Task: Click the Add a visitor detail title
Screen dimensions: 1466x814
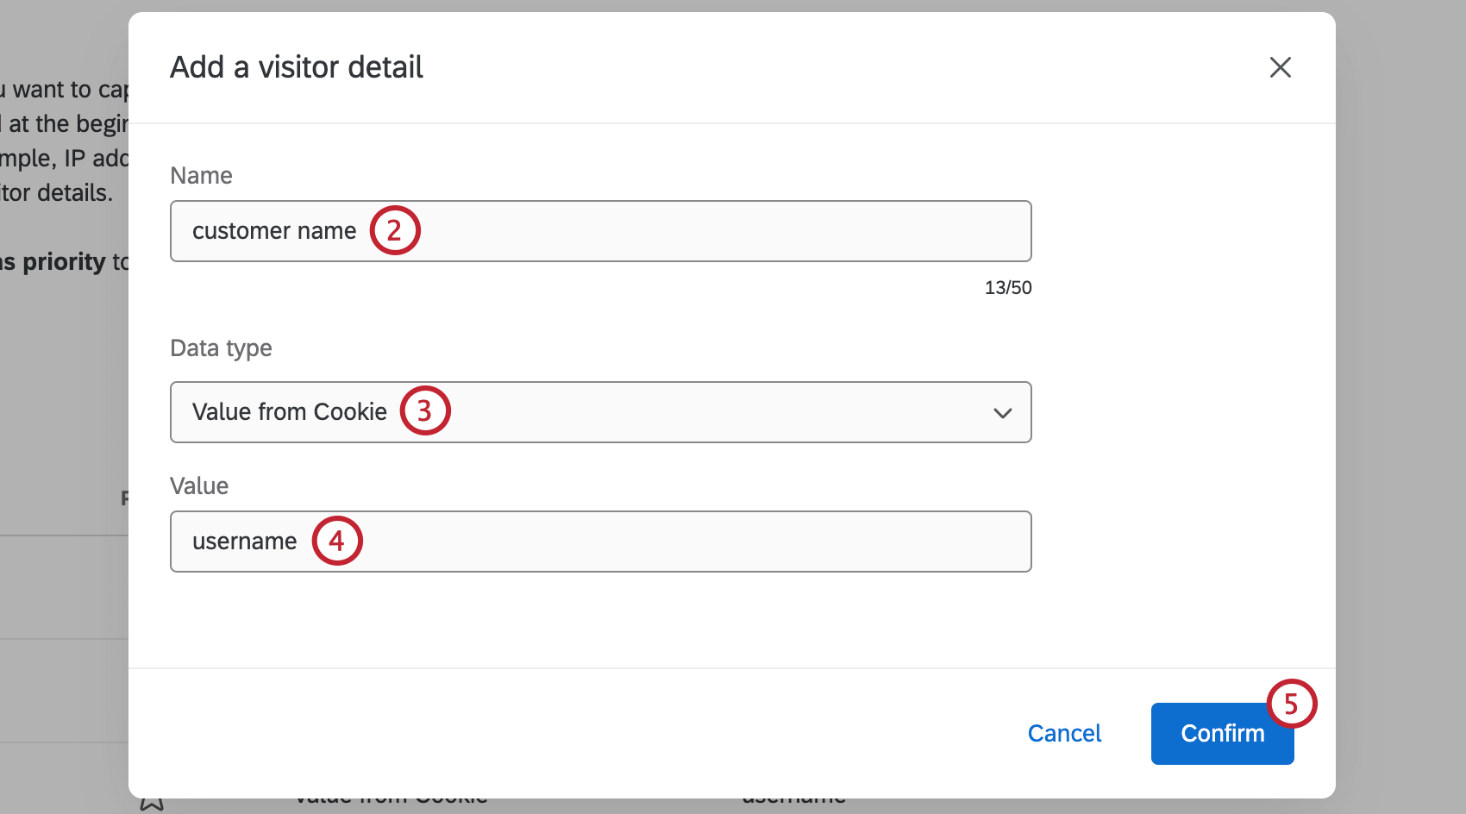Action: [297, 66]
